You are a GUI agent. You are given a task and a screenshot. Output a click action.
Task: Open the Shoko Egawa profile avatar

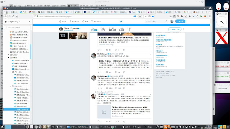(61, 29)
